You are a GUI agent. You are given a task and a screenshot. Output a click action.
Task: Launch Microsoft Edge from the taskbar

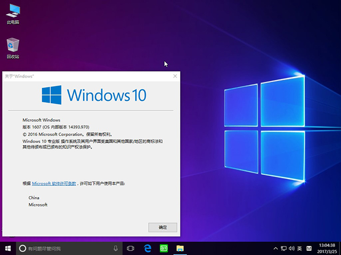pos(148,248)
